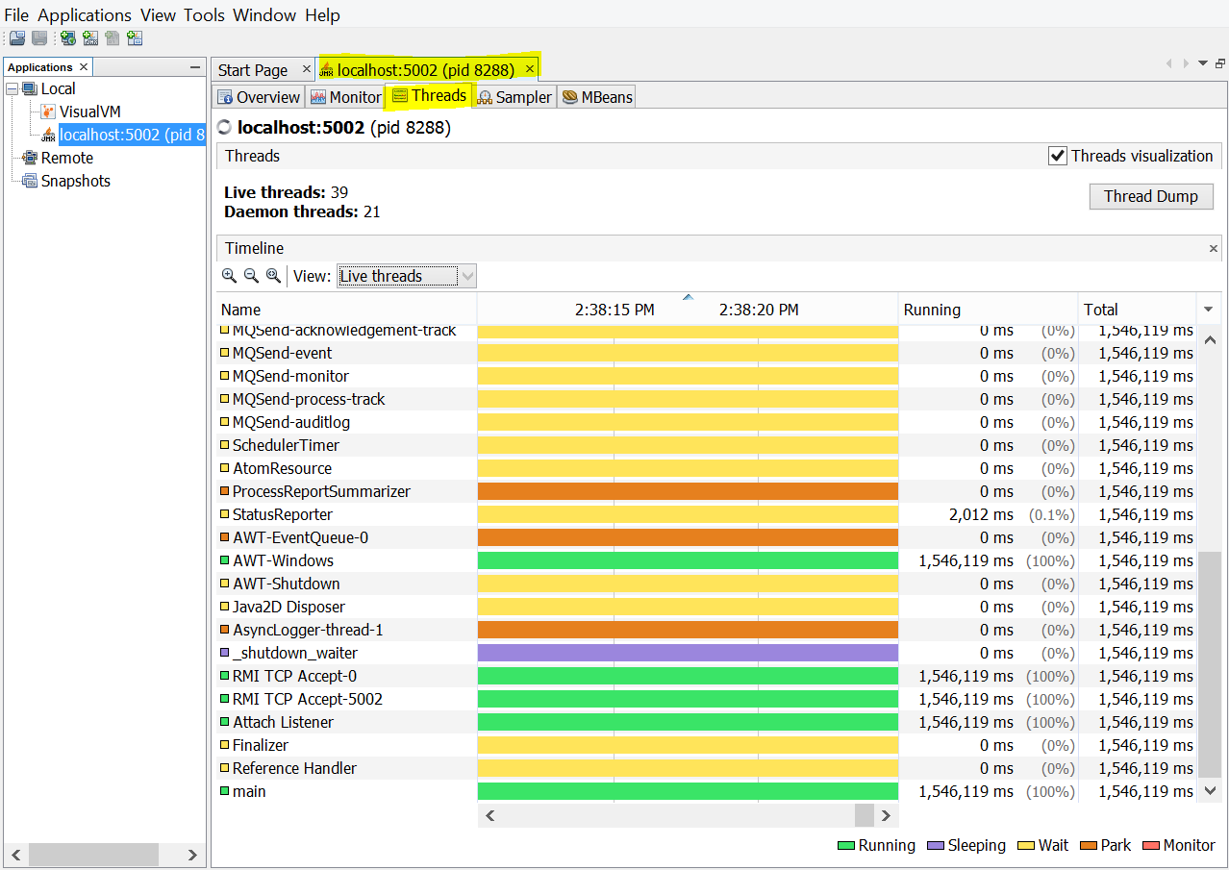Click the Load Snapshot toolbar icon

pos(17,38)
